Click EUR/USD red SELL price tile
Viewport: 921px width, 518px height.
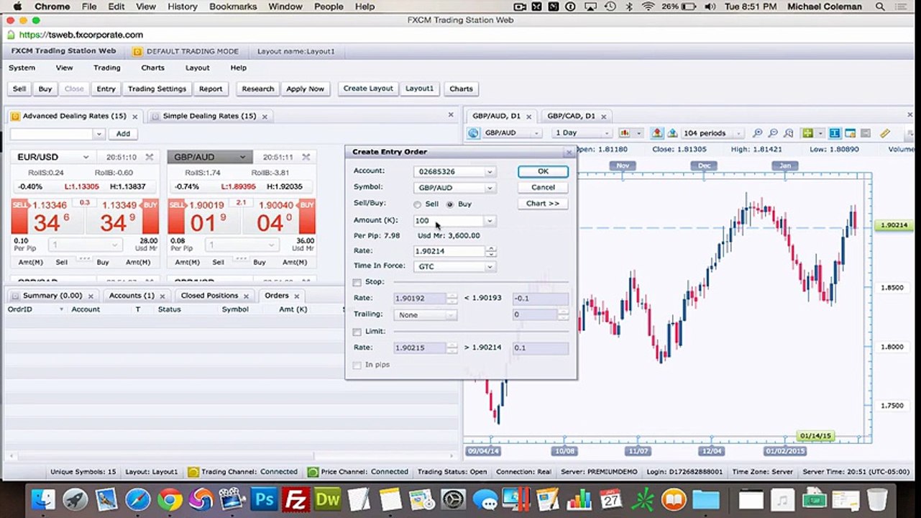(47, 217)
